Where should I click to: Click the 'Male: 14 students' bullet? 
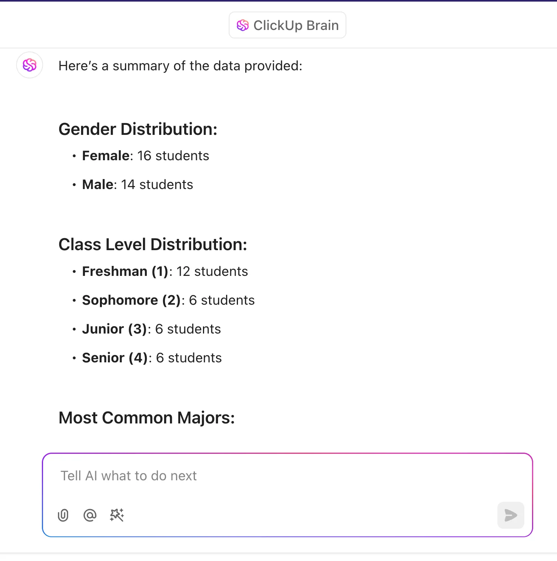pyautogui.click(x=138, y=184)
